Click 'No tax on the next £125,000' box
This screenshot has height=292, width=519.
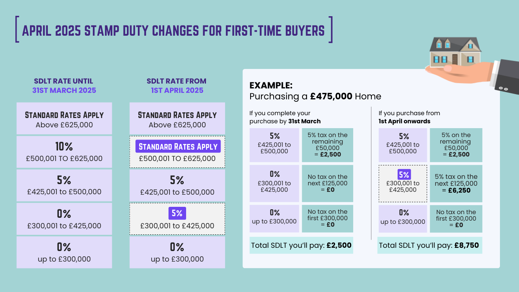coord(327,183)
